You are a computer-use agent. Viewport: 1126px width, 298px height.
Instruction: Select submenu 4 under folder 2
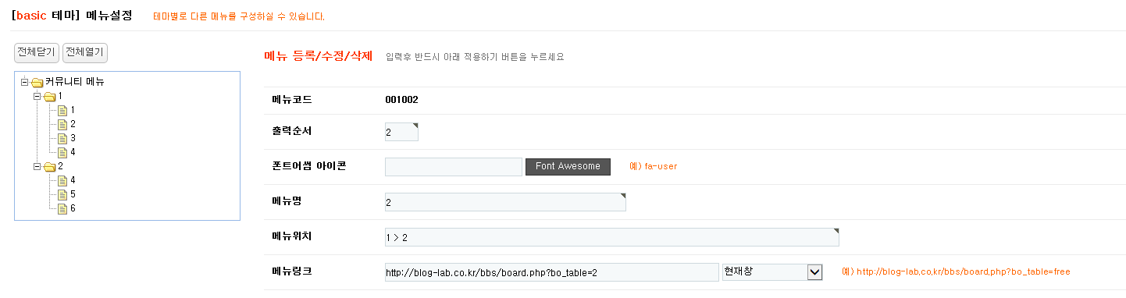[x=73, y=180]
